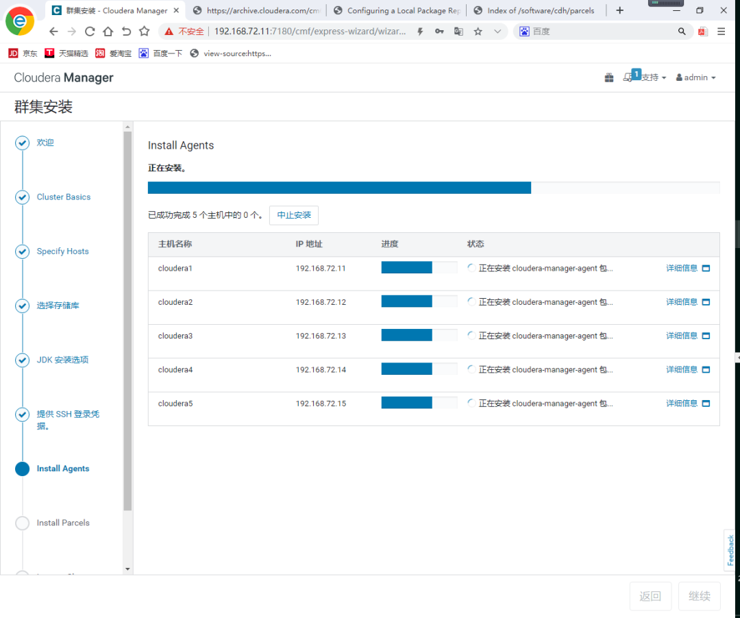The image size is (740, 618).
Task: Click the translate page icon
Action: tap(458, 32)
